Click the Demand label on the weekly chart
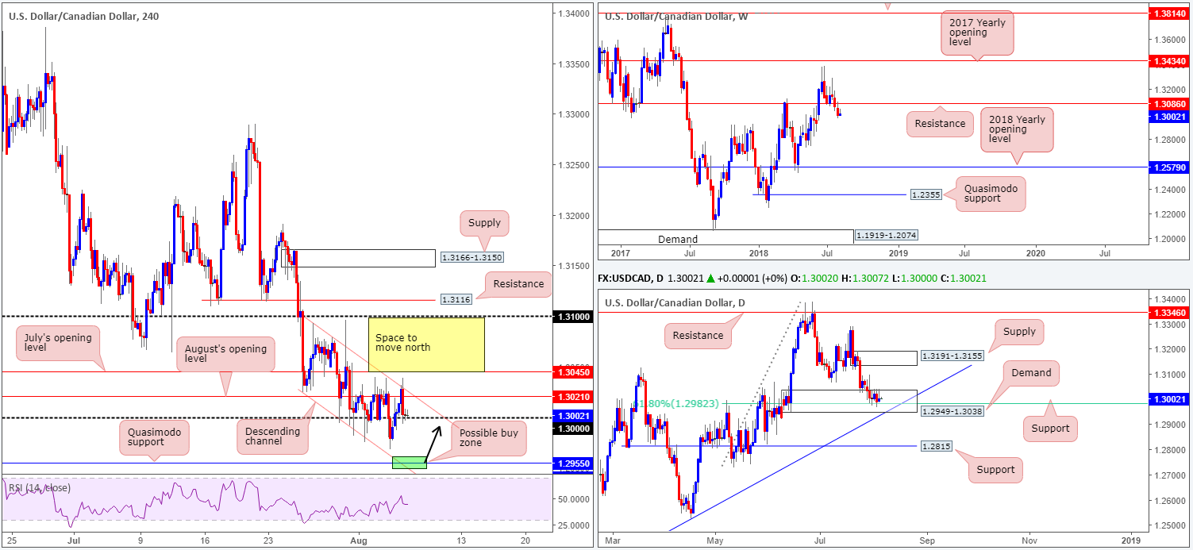 pyautogui.click(x=678, y=239)
